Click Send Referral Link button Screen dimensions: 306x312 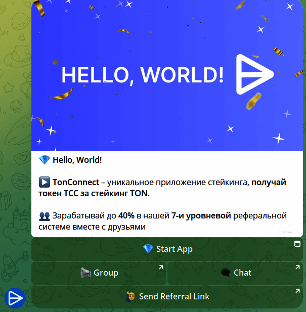167,296
